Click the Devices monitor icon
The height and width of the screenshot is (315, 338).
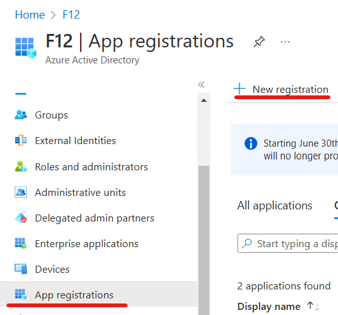click(20, 269)
